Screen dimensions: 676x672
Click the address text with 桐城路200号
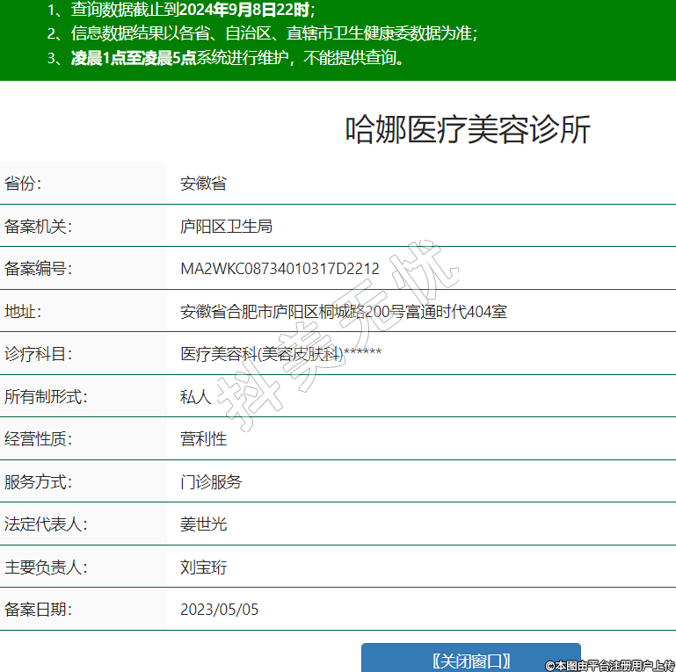343,311
